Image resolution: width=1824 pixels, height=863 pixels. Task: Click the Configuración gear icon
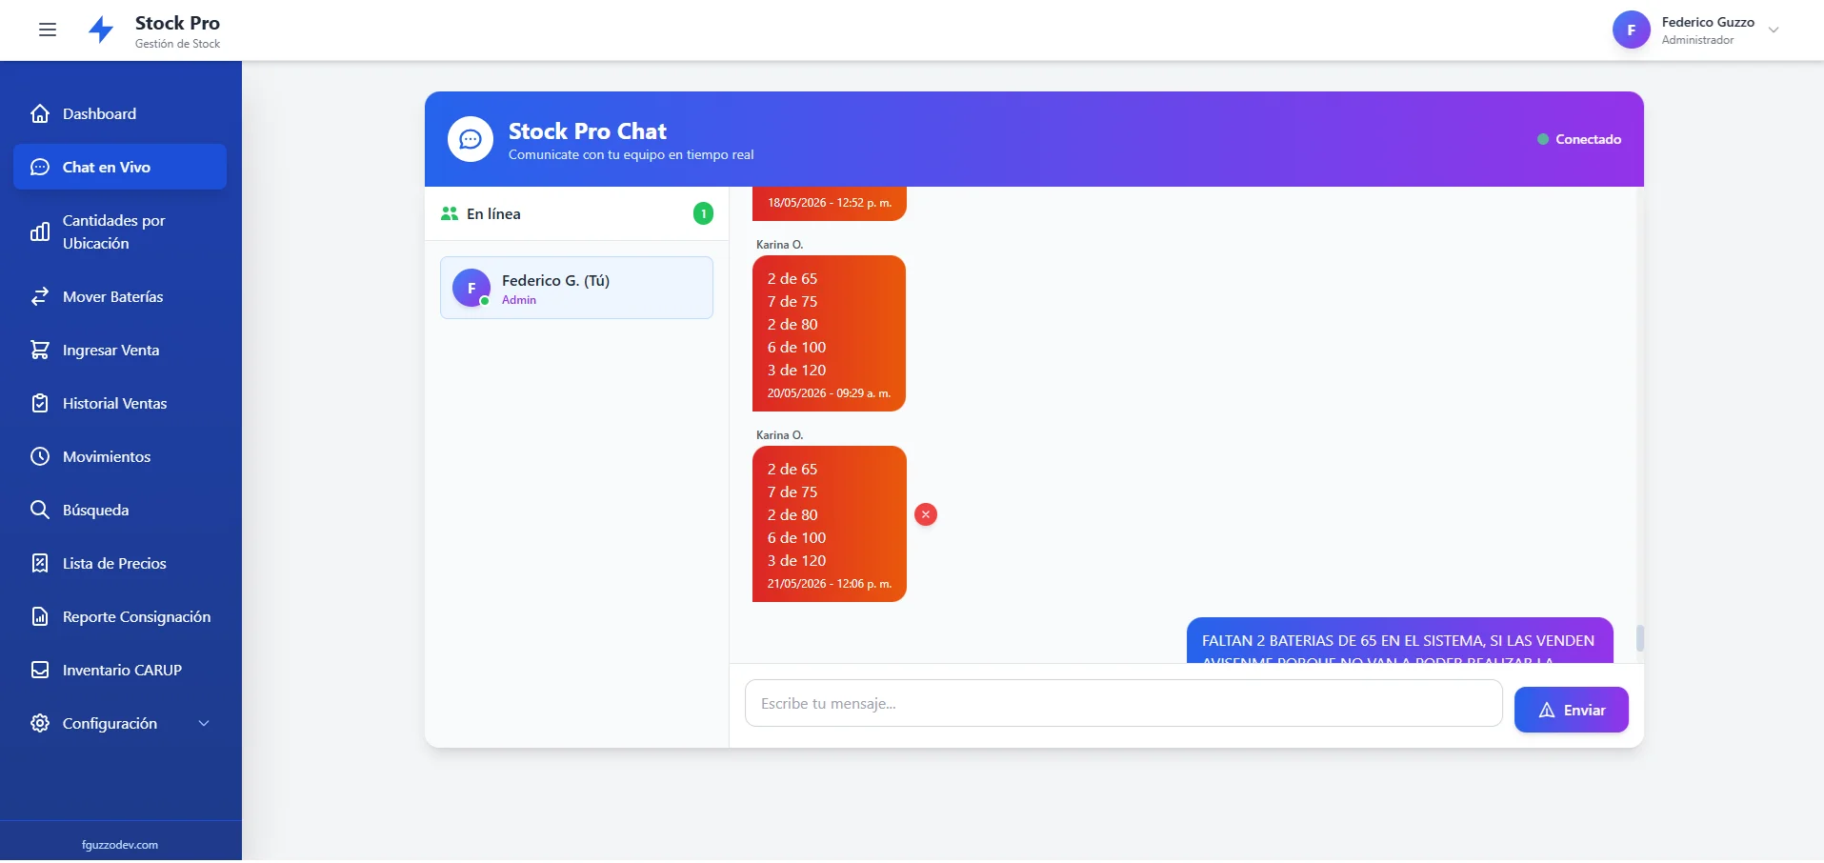coord(40,723)
